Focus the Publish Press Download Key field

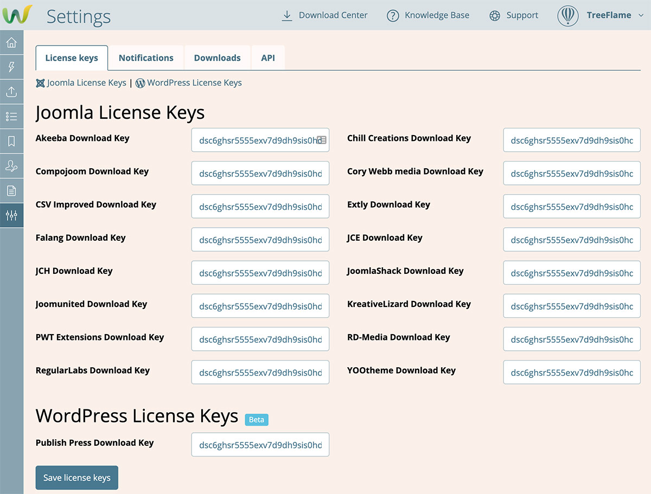(x=260, y=445)
